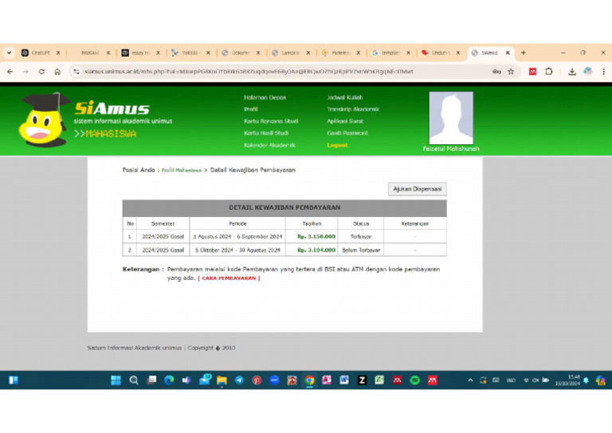612x433 pixels.
Task: Click the Ajukan Dispensasi button
Action: 418,189
